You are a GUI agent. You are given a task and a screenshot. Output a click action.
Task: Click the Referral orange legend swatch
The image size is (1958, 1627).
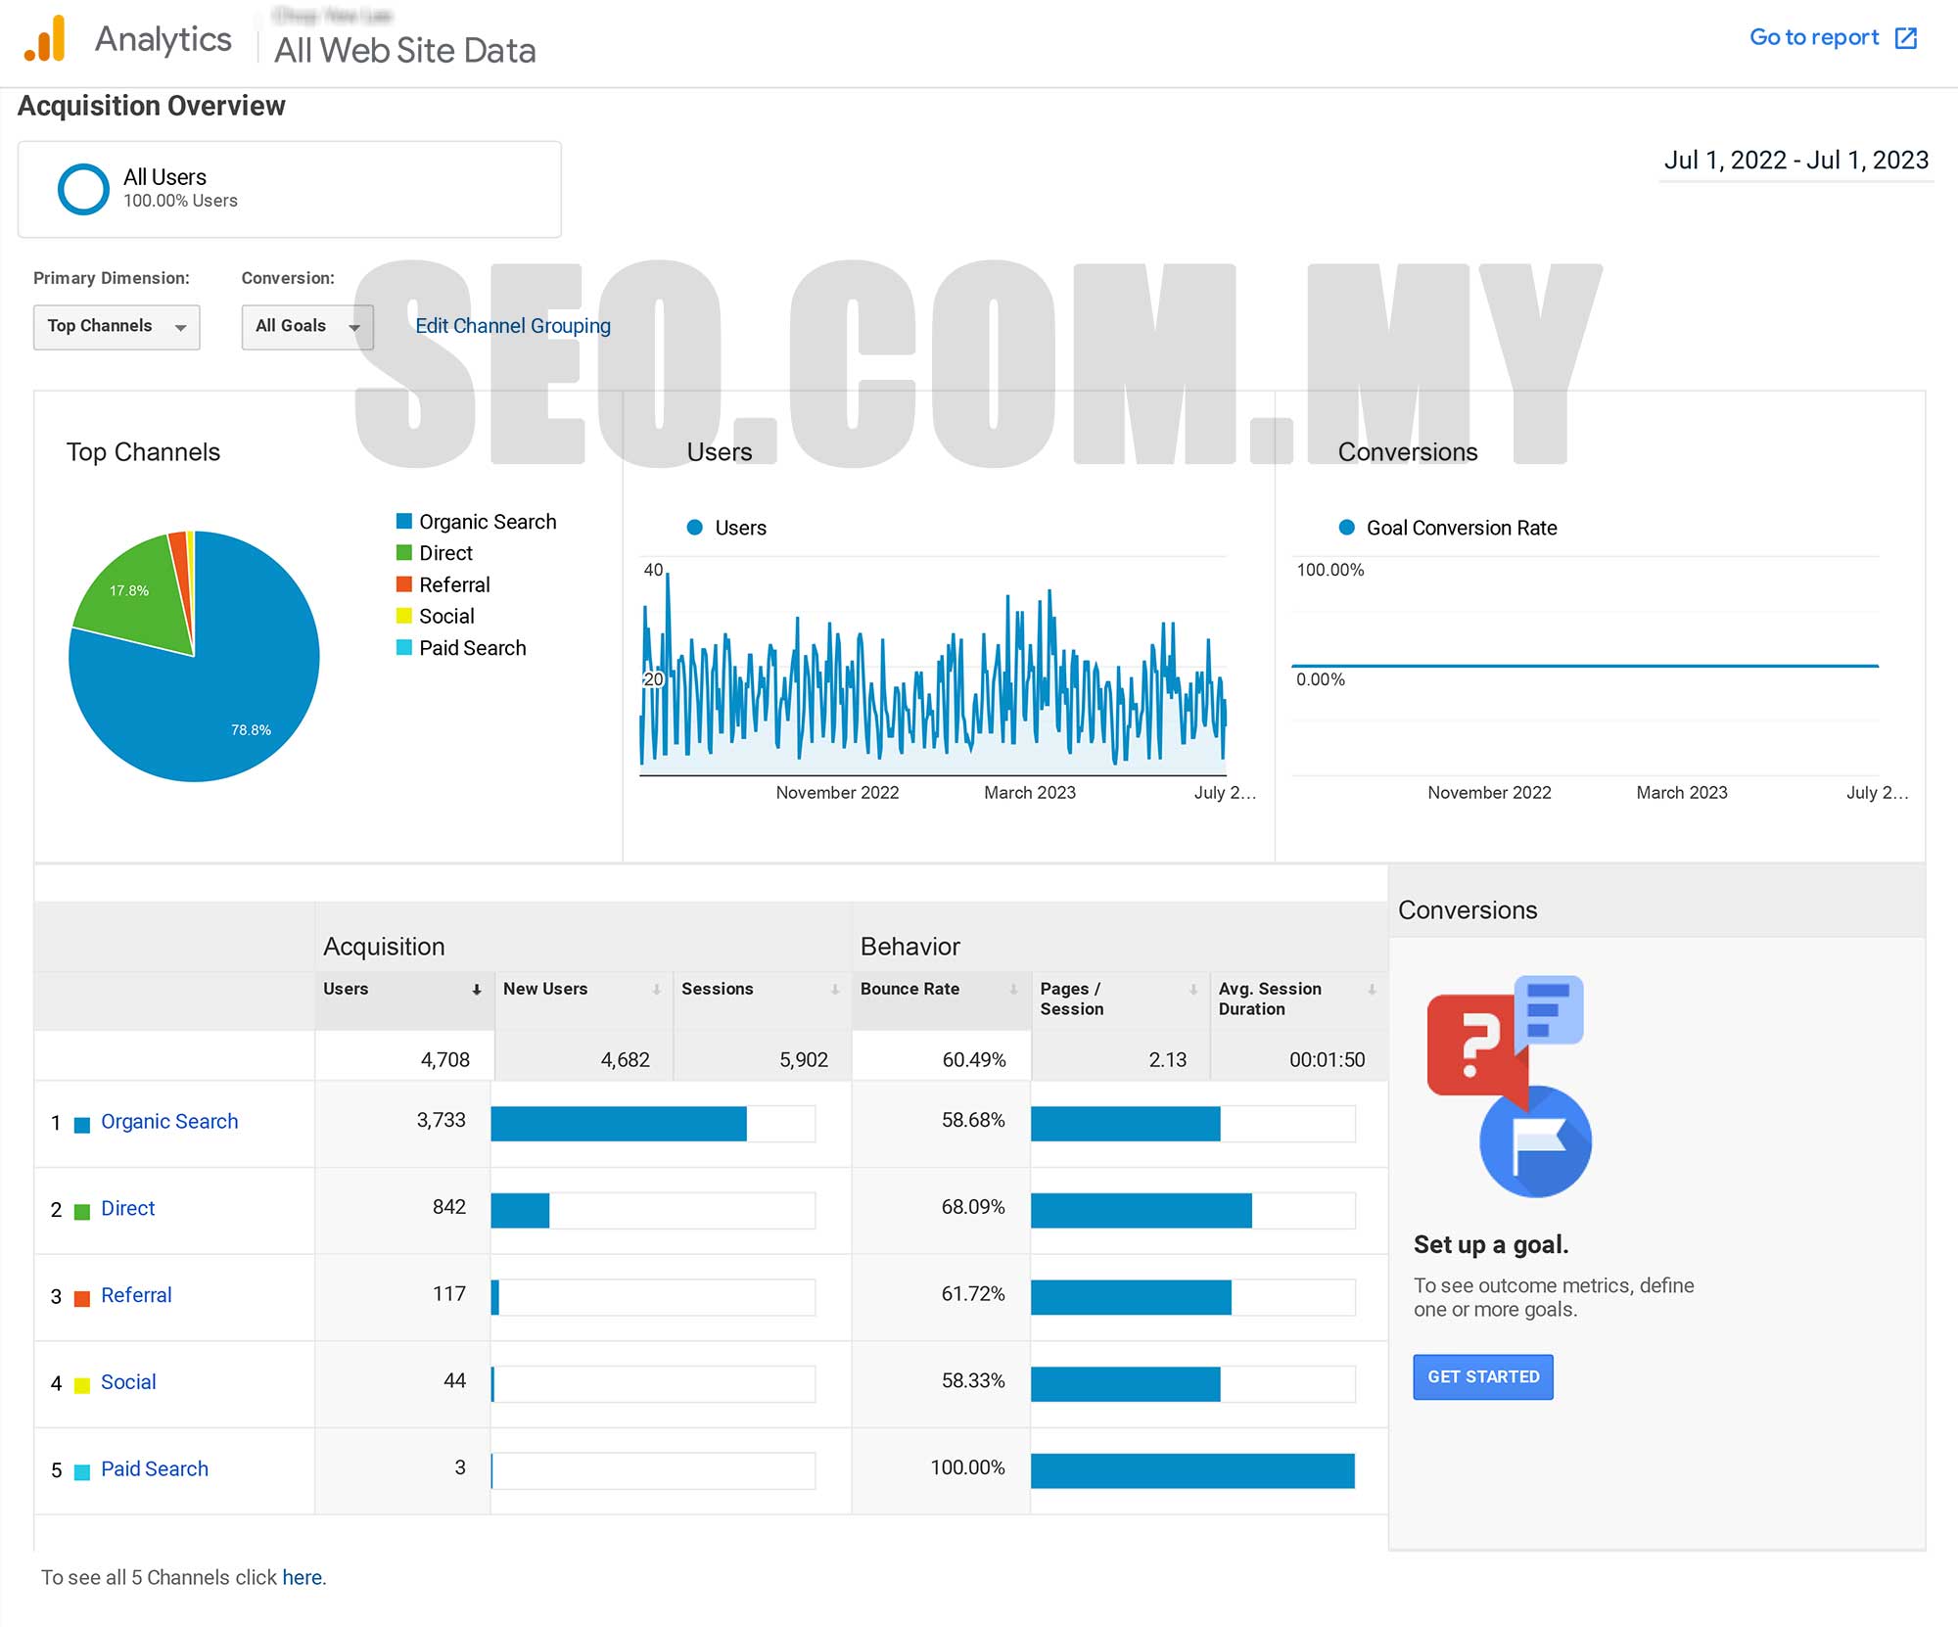coord(403,584)
